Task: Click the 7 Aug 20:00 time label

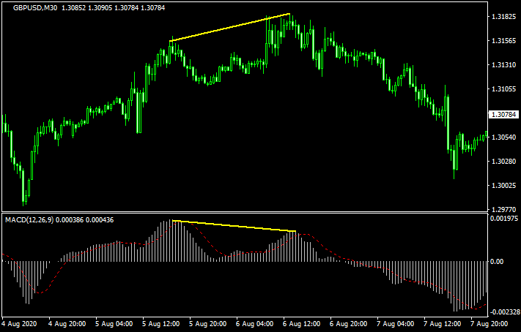Action: (488, 322)
